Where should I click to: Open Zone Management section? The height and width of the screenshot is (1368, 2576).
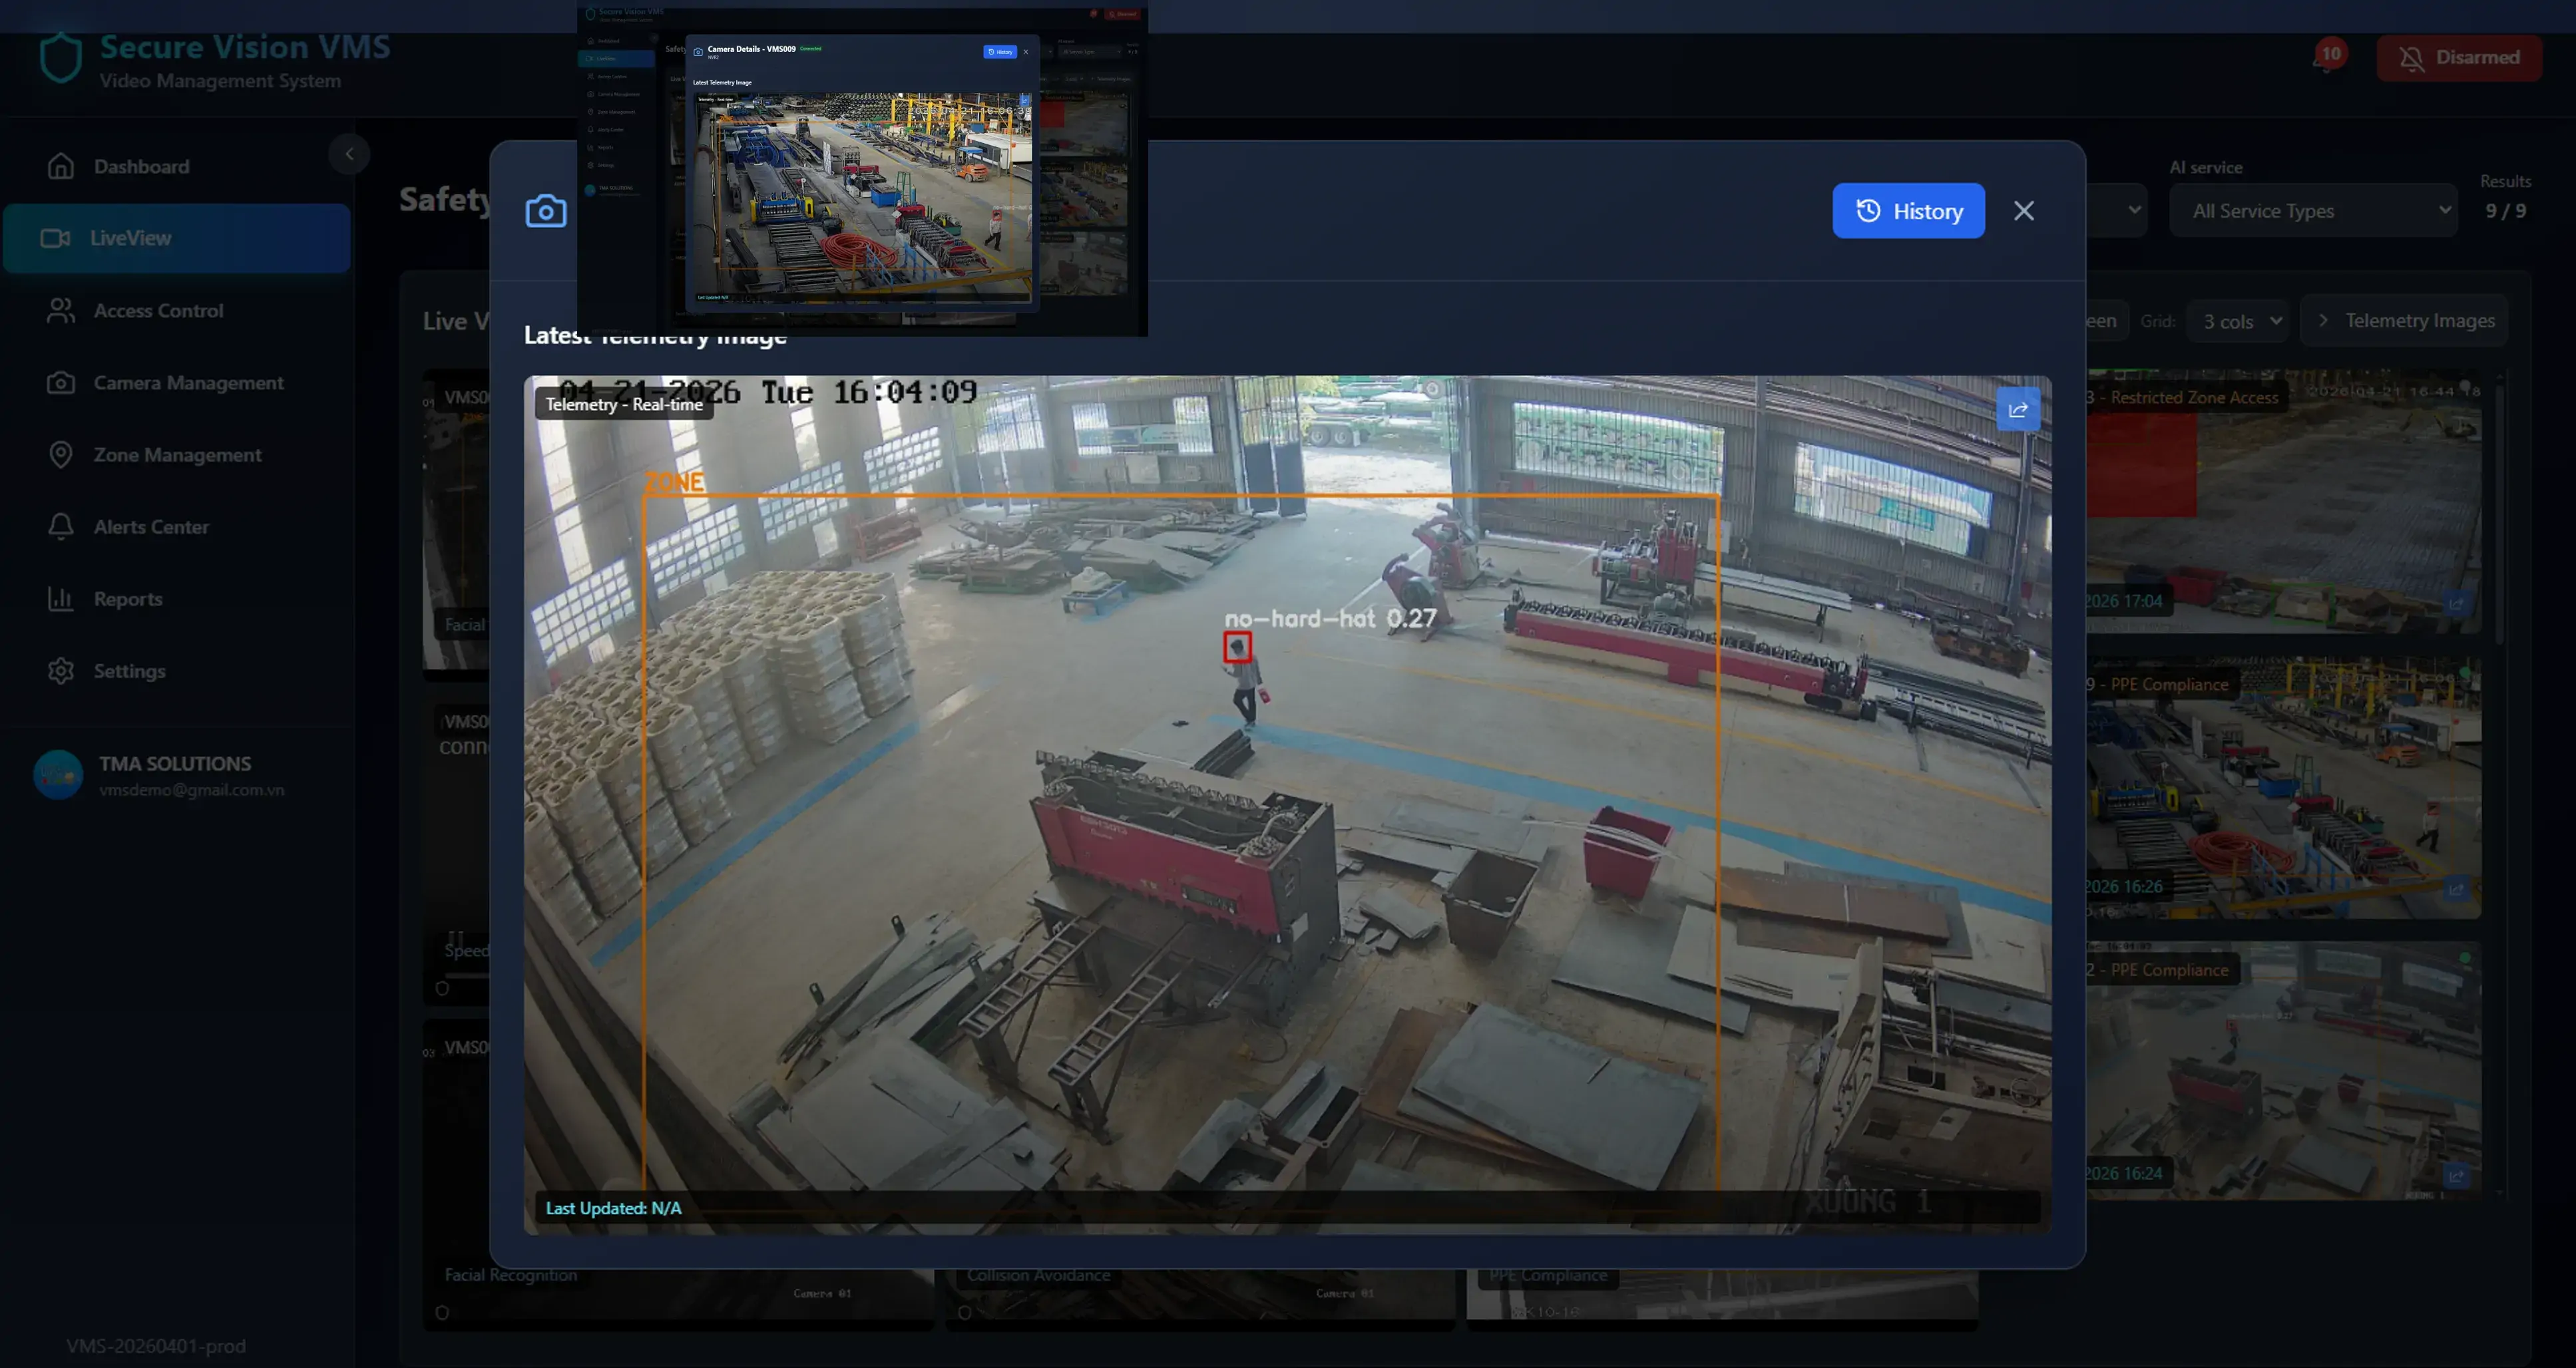click(177, 454)
